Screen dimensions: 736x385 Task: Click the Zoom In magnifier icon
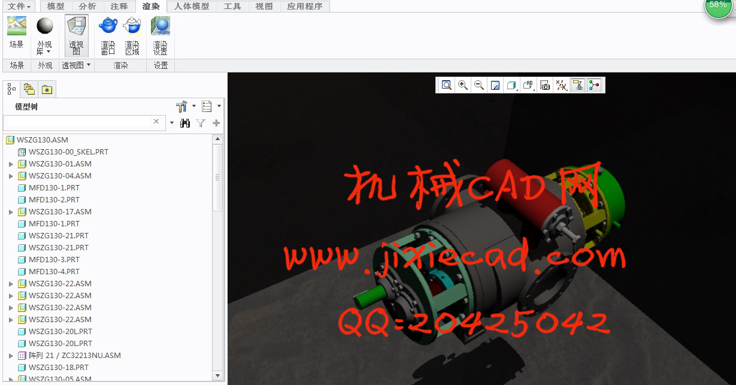463,86
